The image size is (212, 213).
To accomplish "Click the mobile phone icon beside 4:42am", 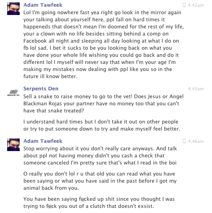I will (x=184, y=5).
